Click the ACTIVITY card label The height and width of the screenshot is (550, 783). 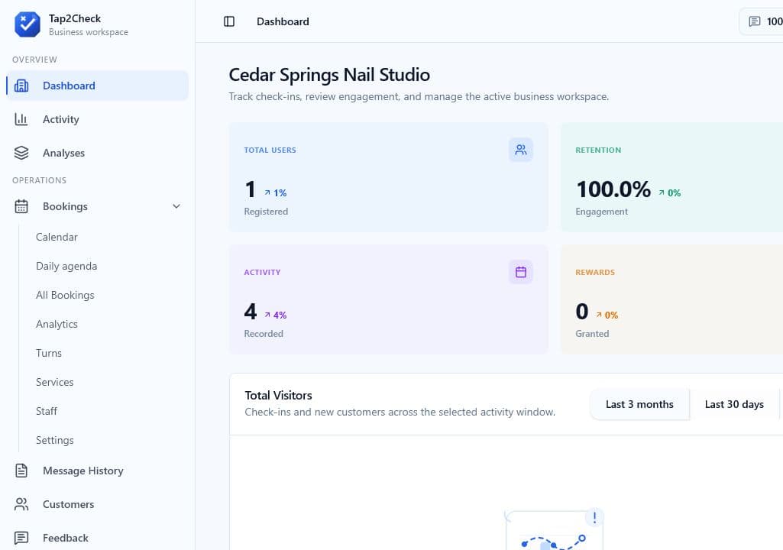click(x=262, y=272)
